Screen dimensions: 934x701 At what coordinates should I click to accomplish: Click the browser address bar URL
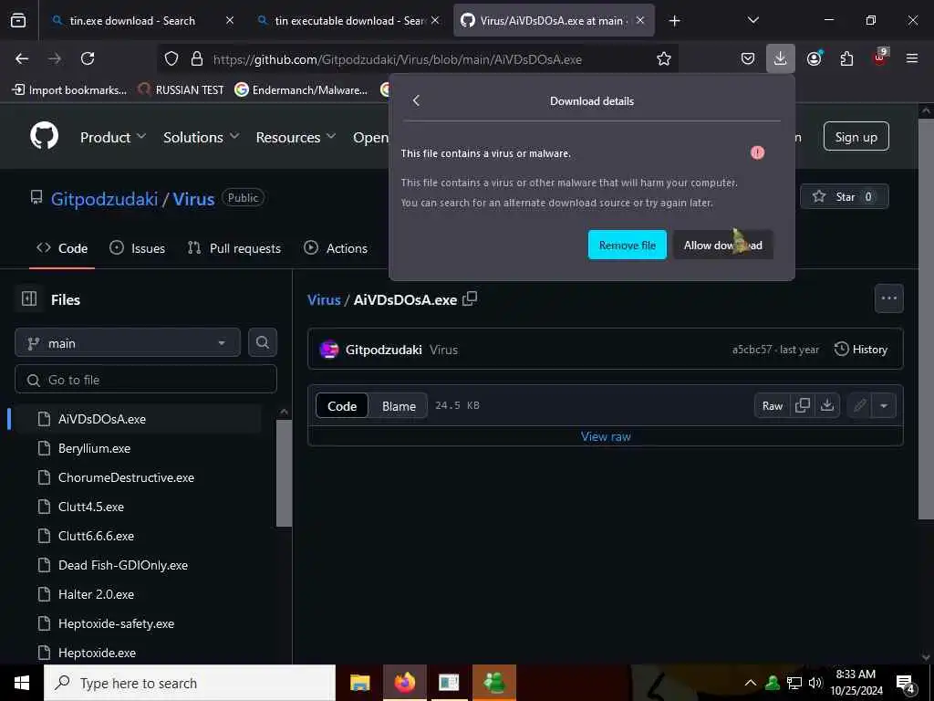click(398, 59)
